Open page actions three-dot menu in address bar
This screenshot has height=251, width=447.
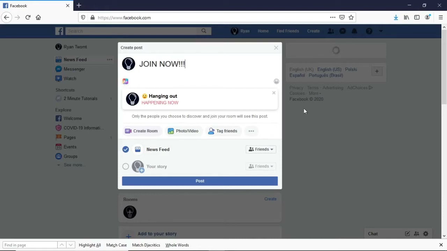(333, 17)
